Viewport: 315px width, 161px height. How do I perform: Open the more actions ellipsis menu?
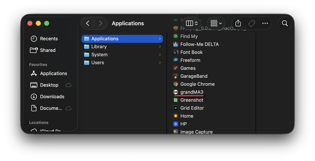(x=265, y=24)
